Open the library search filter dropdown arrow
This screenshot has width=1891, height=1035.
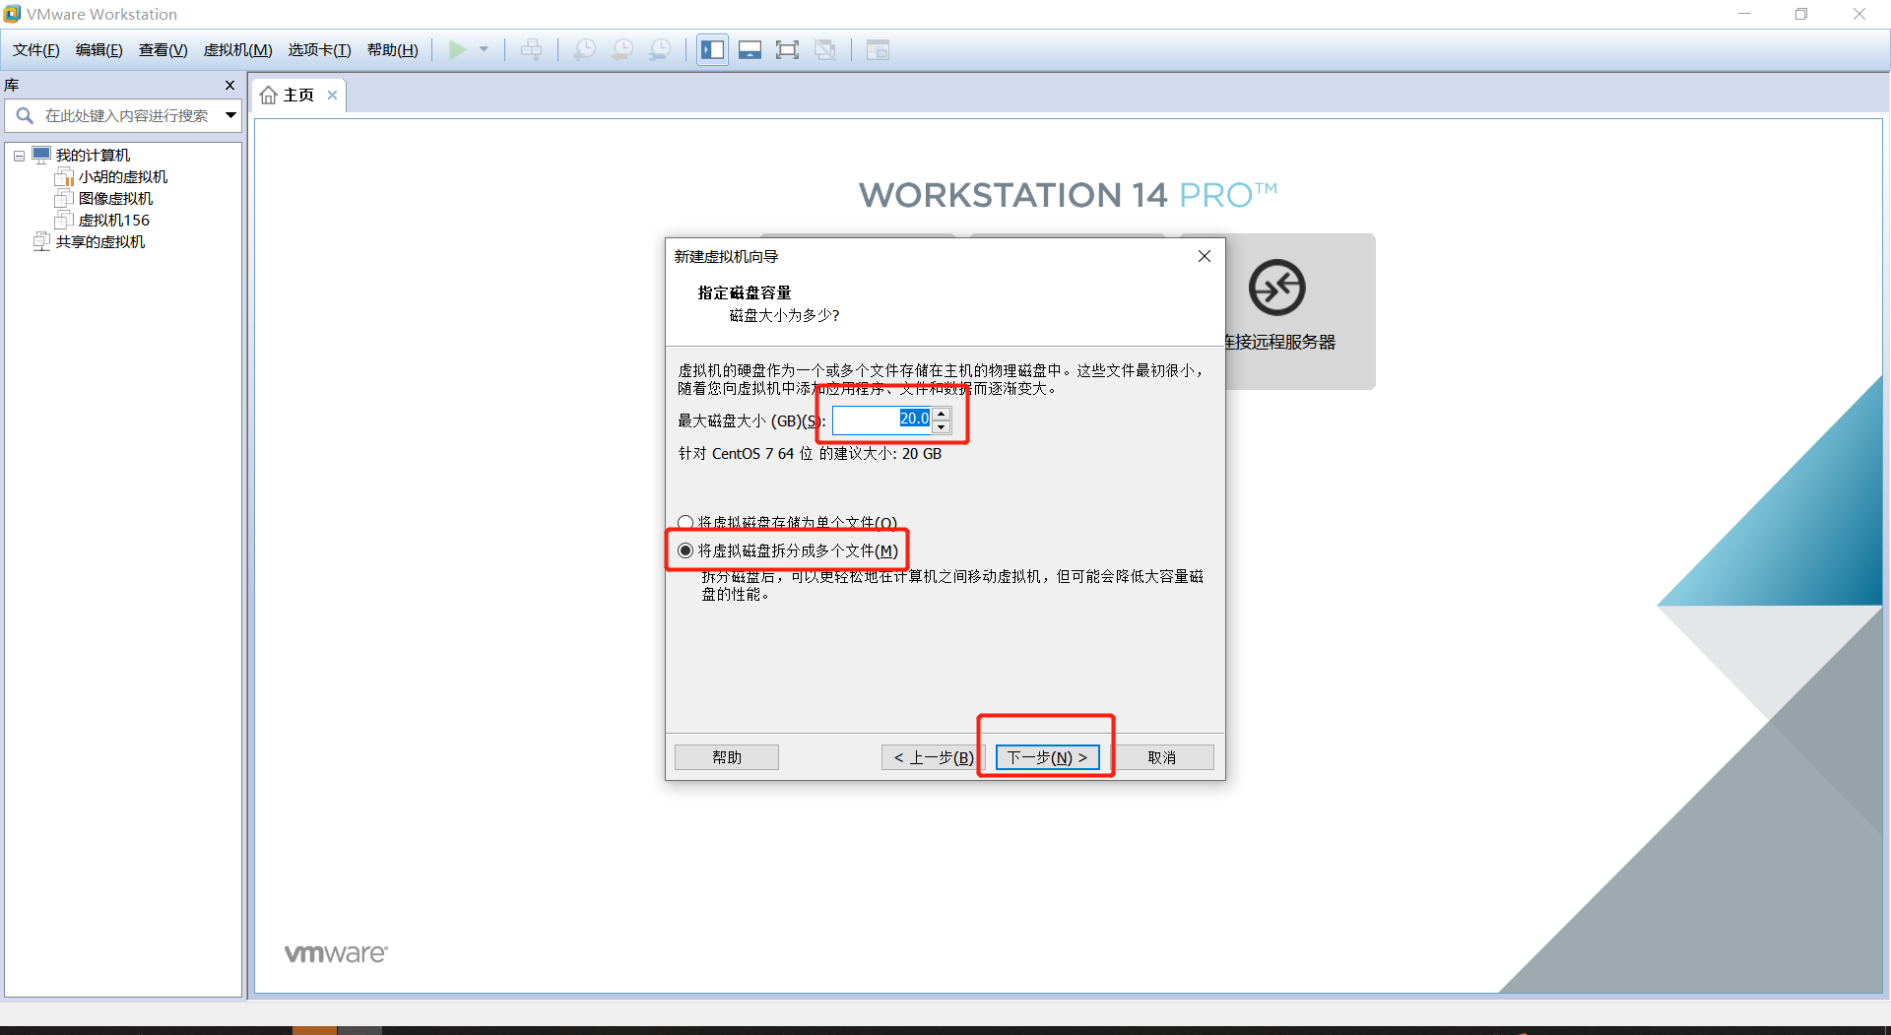click(x=230, y=116)
